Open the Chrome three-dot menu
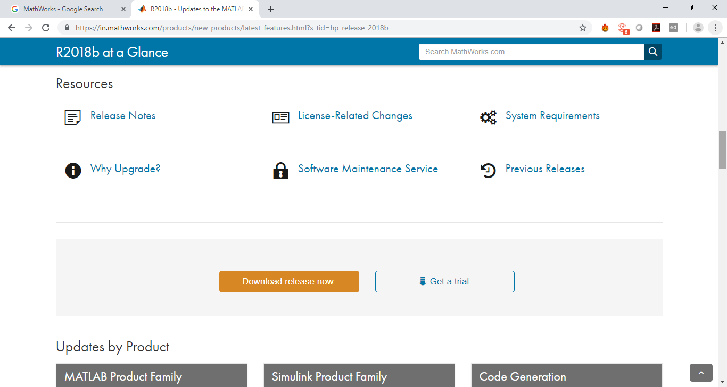727x387 pixels. pos(715,28)
